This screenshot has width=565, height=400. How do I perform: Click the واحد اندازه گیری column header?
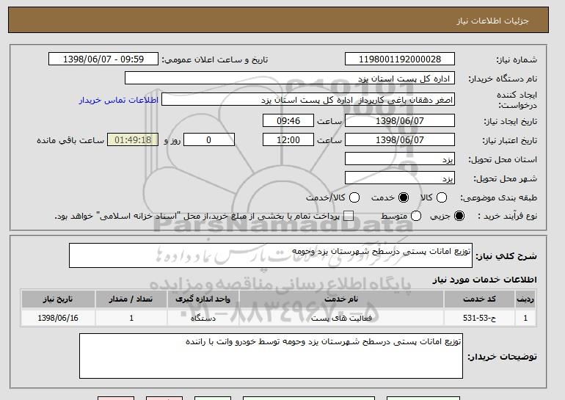[203, 299]
